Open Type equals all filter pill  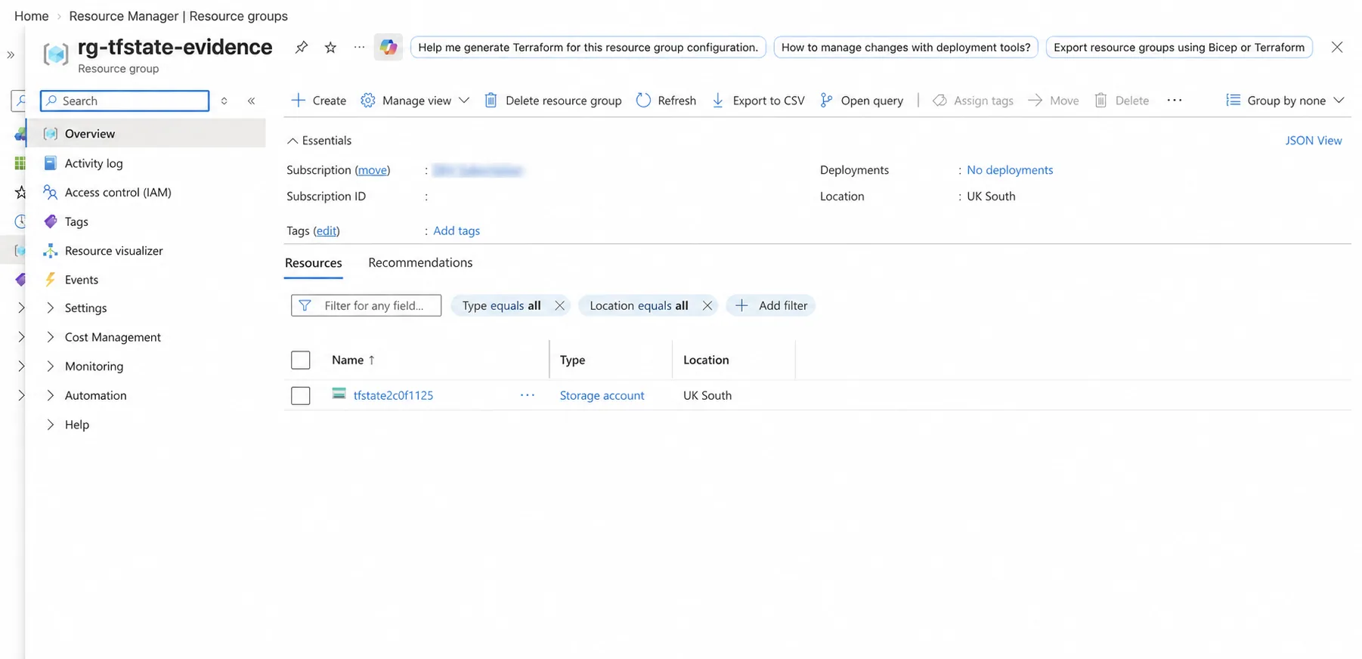coord(502,305)
